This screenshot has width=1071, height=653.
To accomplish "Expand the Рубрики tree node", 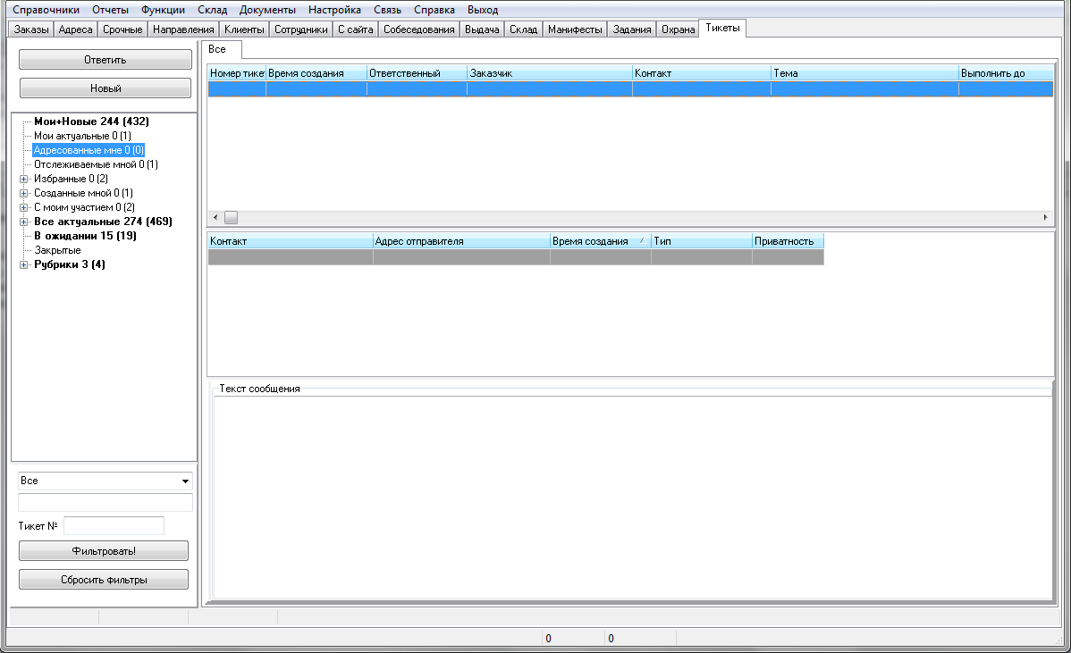I will 24,264.
